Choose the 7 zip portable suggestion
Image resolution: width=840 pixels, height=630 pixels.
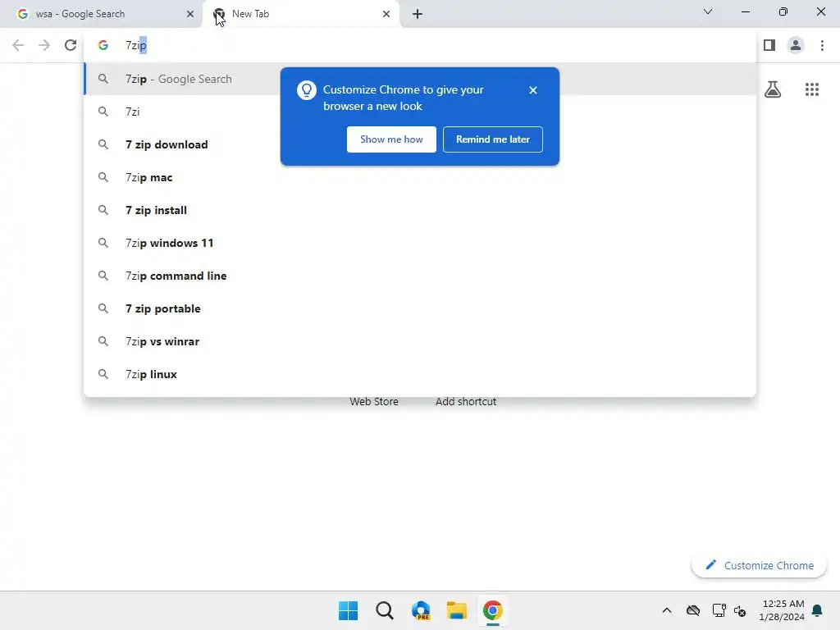(420, 308)
